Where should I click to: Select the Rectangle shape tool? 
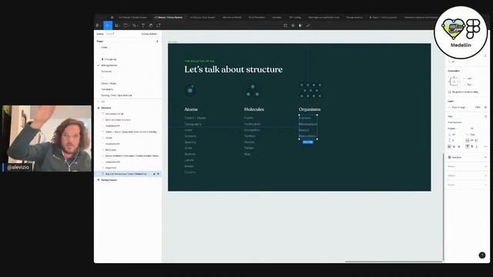(x=126, y=25)
